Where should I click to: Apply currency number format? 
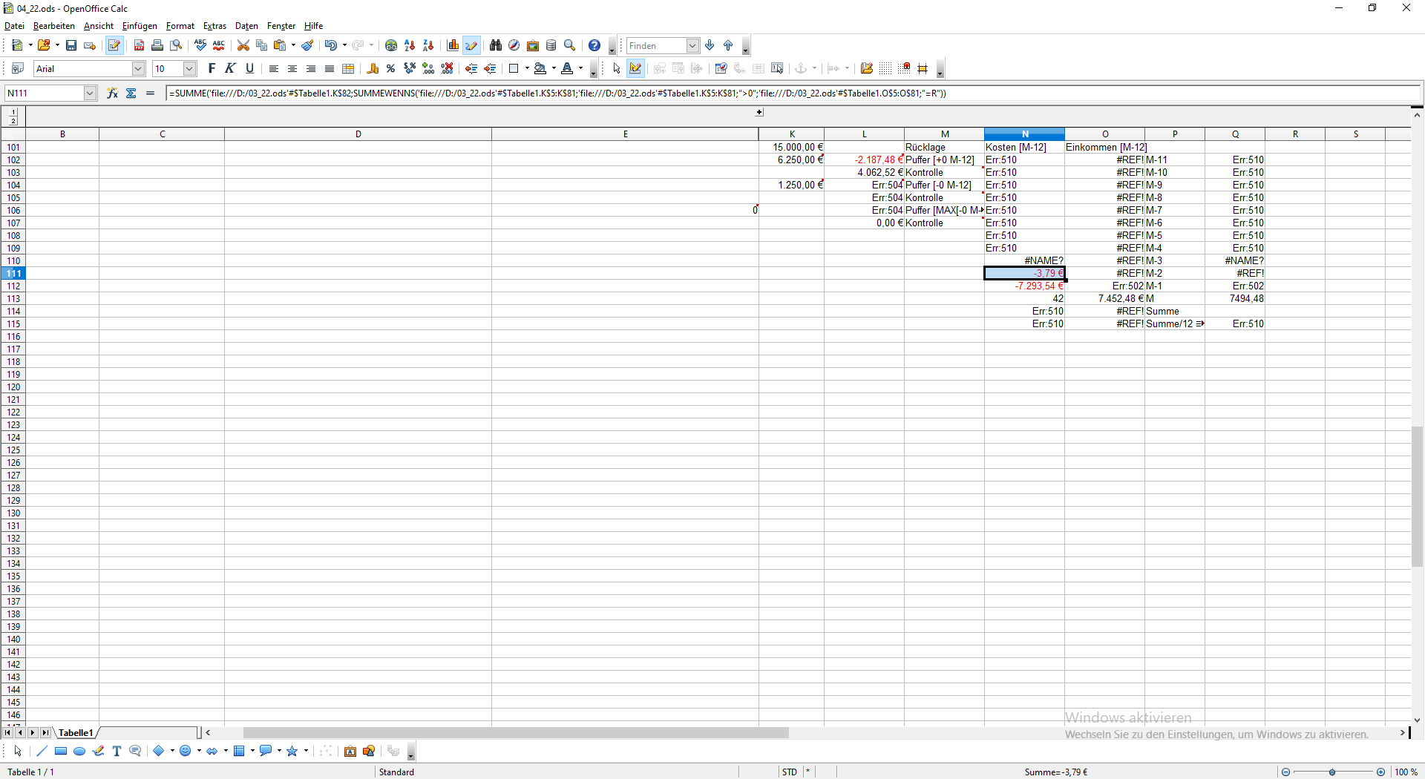(x=373, y=69)
